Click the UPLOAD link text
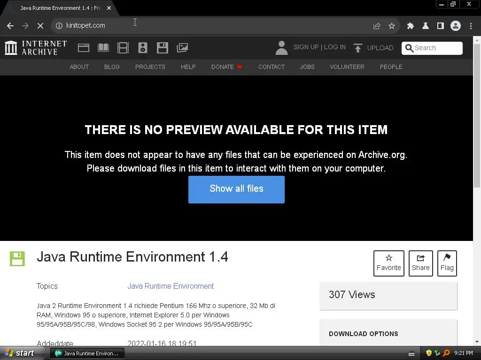 pyautogui.click(x=380, y=48)
